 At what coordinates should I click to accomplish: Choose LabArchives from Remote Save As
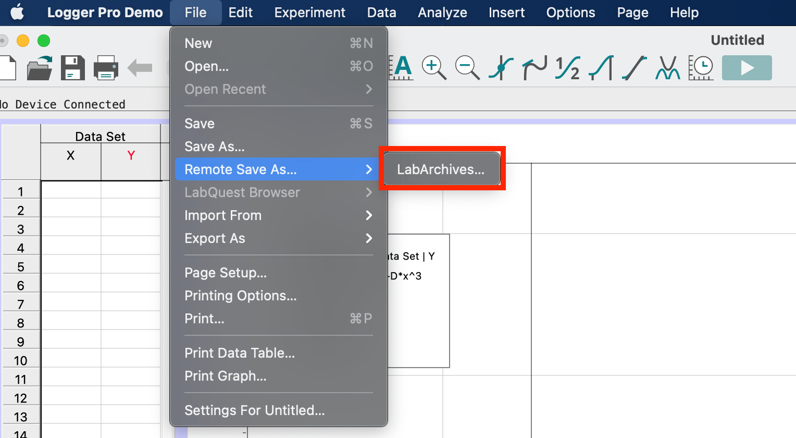click(x=441, y=168)
